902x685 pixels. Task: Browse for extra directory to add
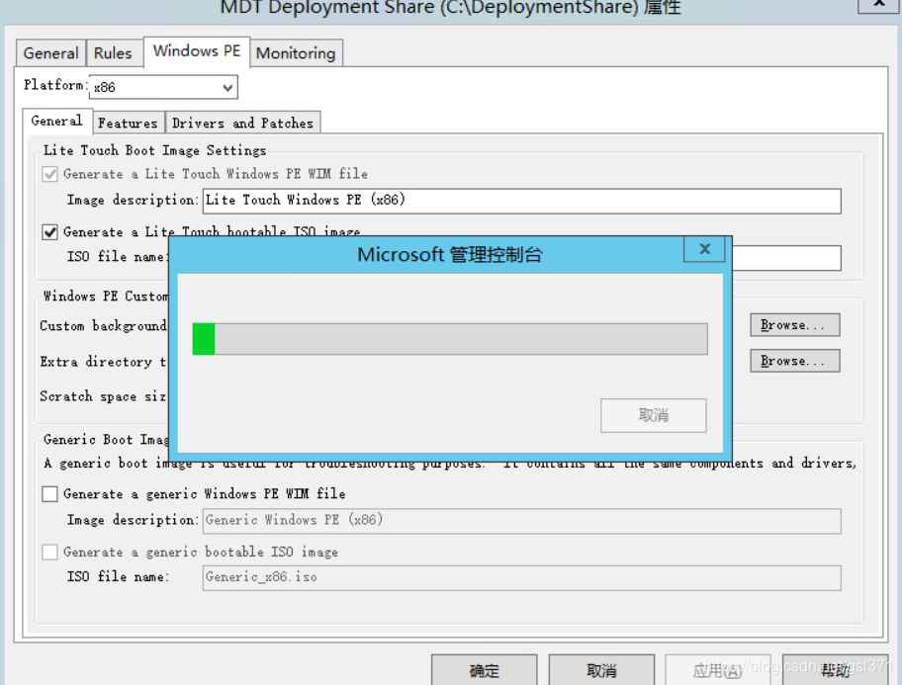coord(794,361)
